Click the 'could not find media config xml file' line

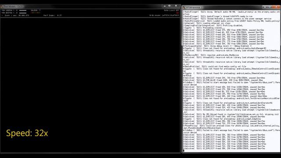click(215, 66)
